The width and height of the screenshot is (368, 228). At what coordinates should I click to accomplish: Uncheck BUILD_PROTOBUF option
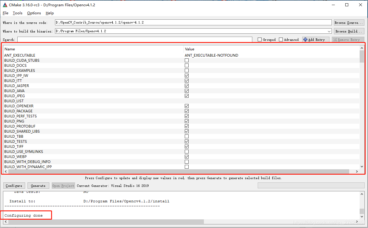tap(187, 126)
